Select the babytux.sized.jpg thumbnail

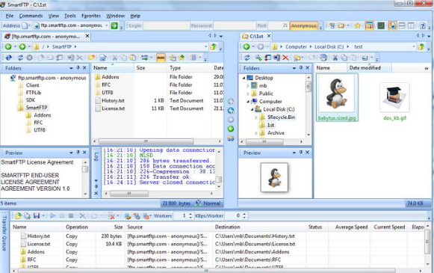click(x=337, y=97)
